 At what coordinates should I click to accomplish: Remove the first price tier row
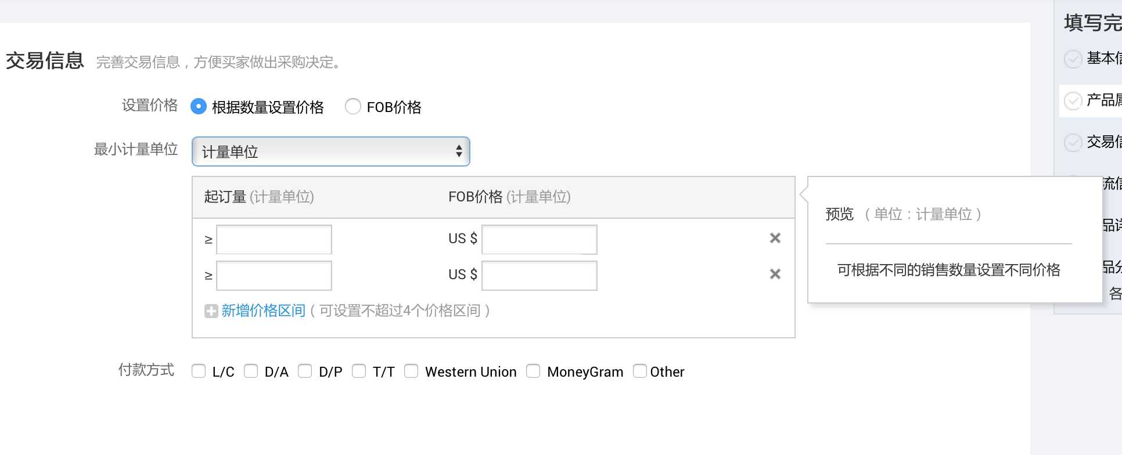click(775, 238)
